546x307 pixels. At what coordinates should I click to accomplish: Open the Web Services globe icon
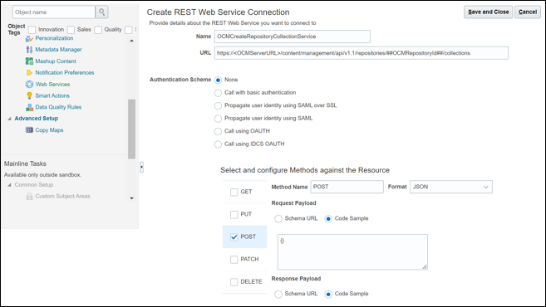[x=29, y=84]
